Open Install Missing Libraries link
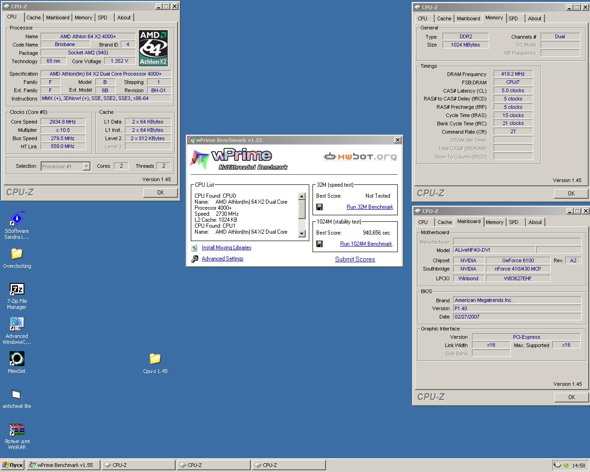590x472 pixels. (x=226, y=248)
